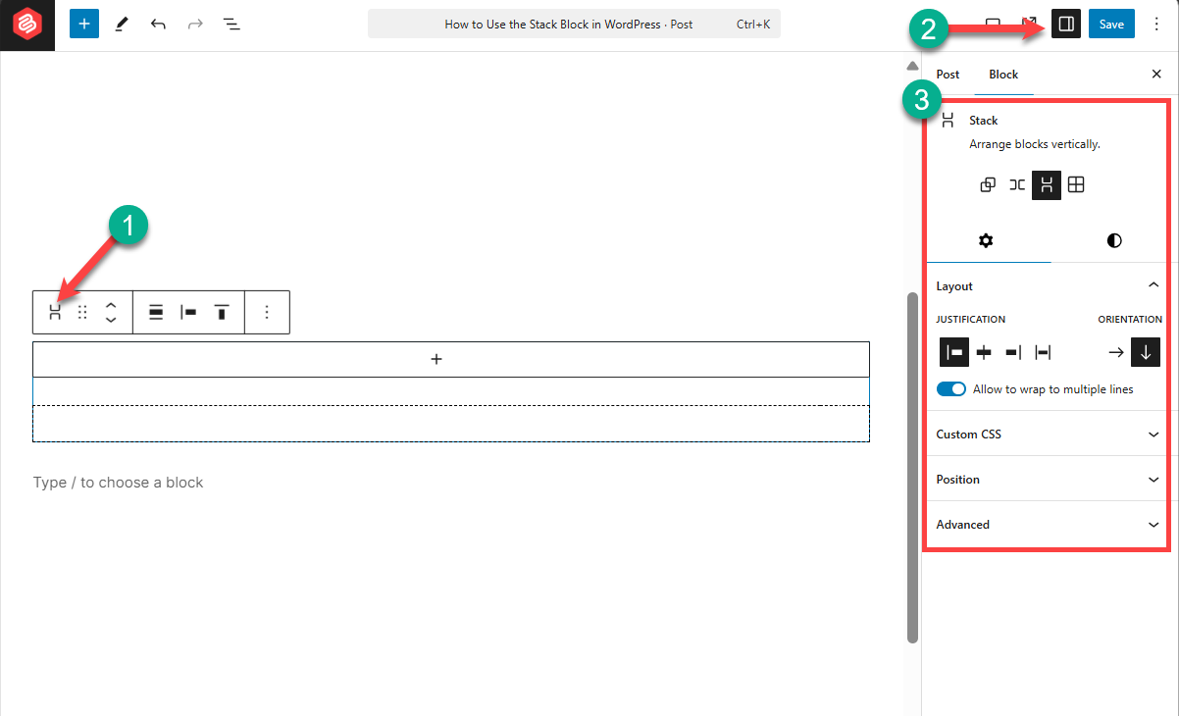This screenshot has height=716, width=1179.
Task: Select the Grid variation icon
Action: [1076, 184]
